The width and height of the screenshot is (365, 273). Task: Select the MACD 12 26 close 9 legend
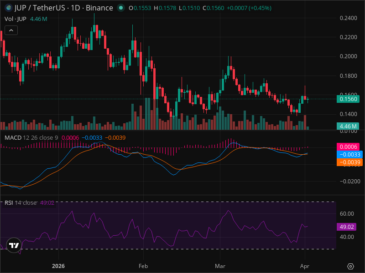coord(31,138)
